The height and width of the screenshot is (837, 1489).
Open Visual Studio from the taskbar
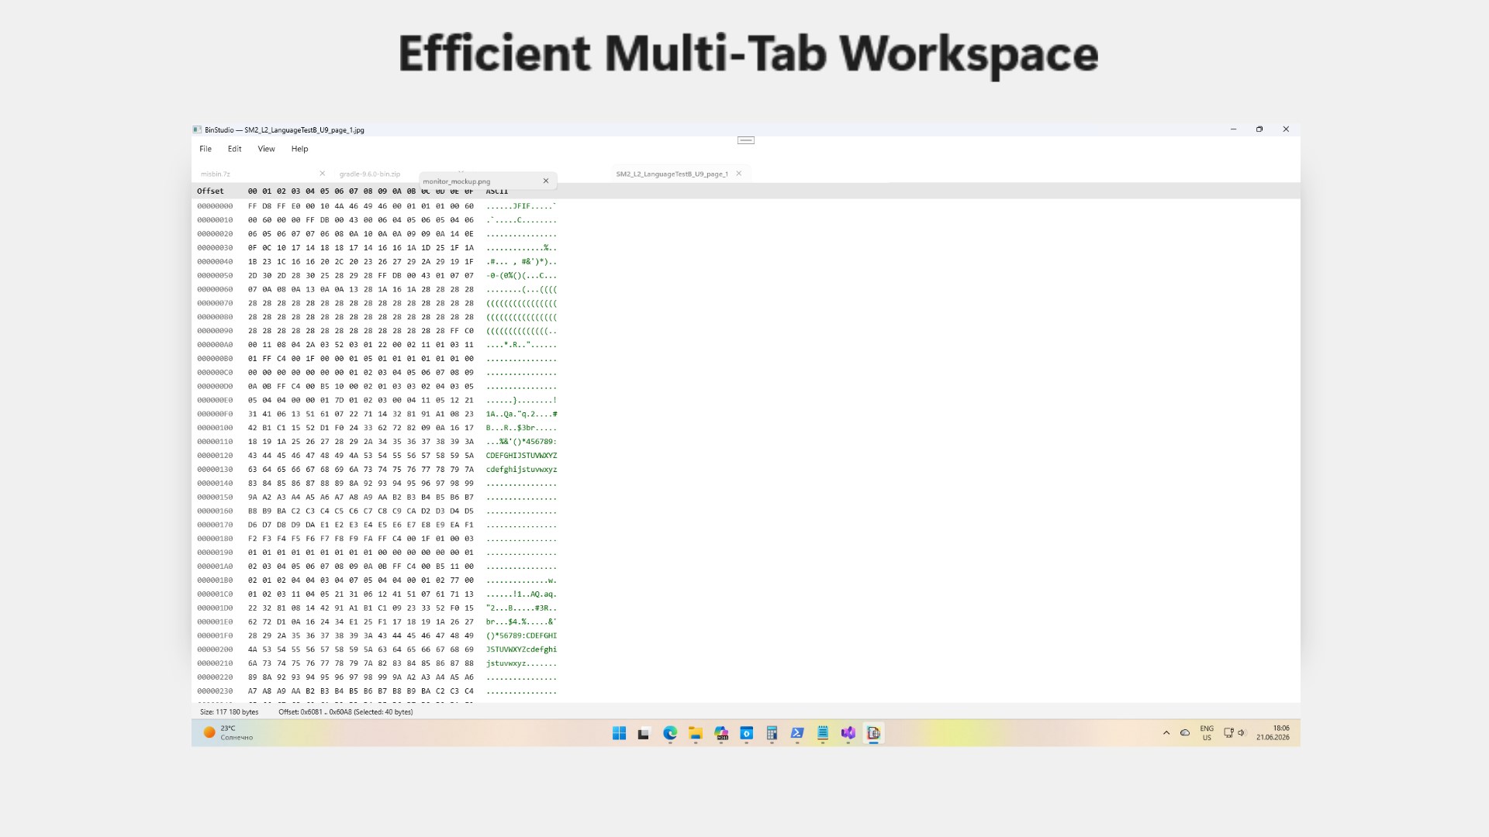click(848, 733)
